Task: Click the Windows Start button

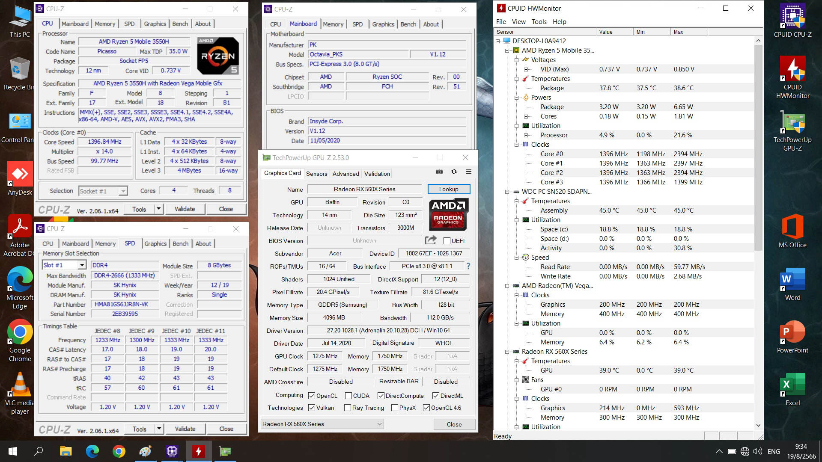Action: 13,451
